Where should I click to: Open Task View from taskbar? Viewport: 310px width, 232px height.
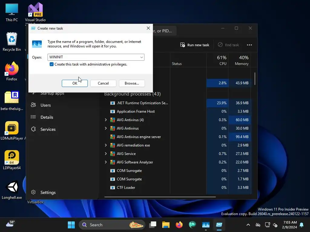click(153, 225)
